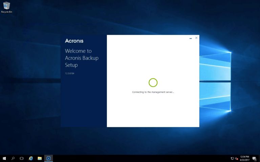Image resolution: width=260 pixels, height=162 pixels.
Task: Click the version number 12.0.6184
Action: coord(70,73)
